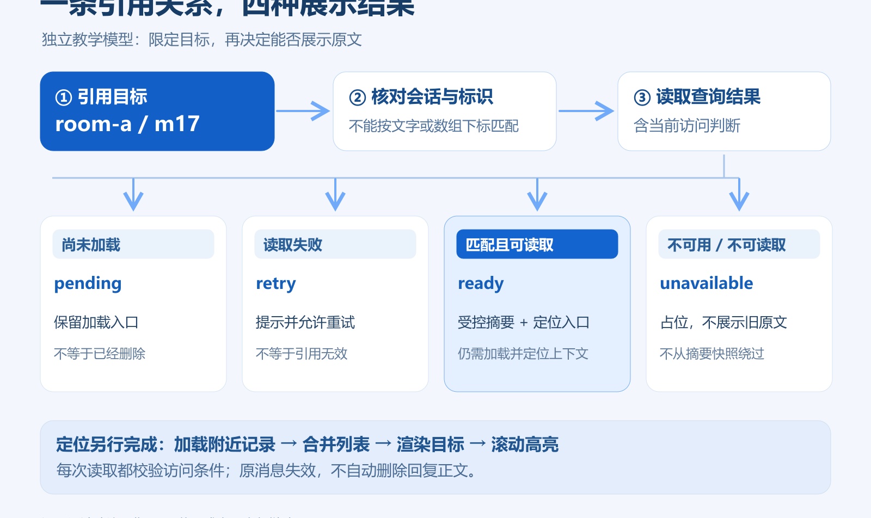This screenshot has width=871, height=518.
Task: Click the '仍需加载并定位上下文' note
Action: pos(523,354)
